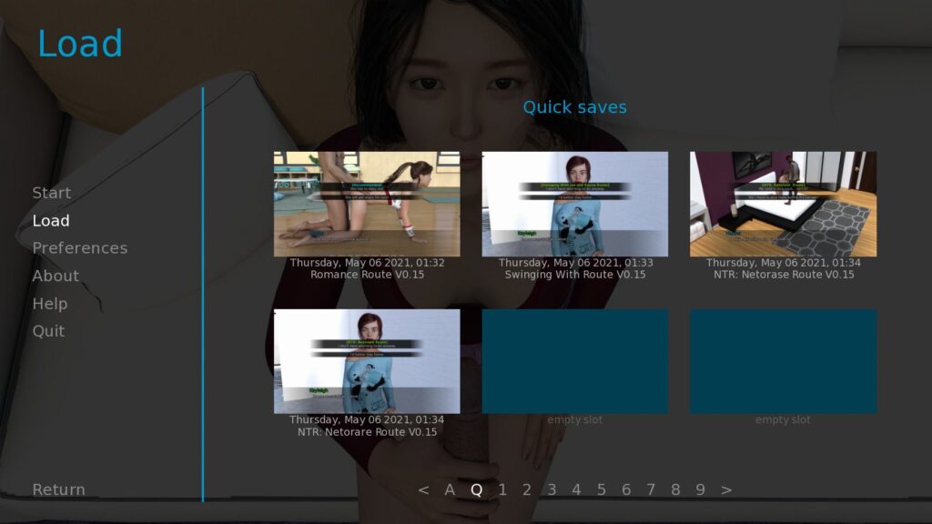Load the Romance Route V0.15 save
Viewport: 932px width, 524px height.
[x=367, y=205]
